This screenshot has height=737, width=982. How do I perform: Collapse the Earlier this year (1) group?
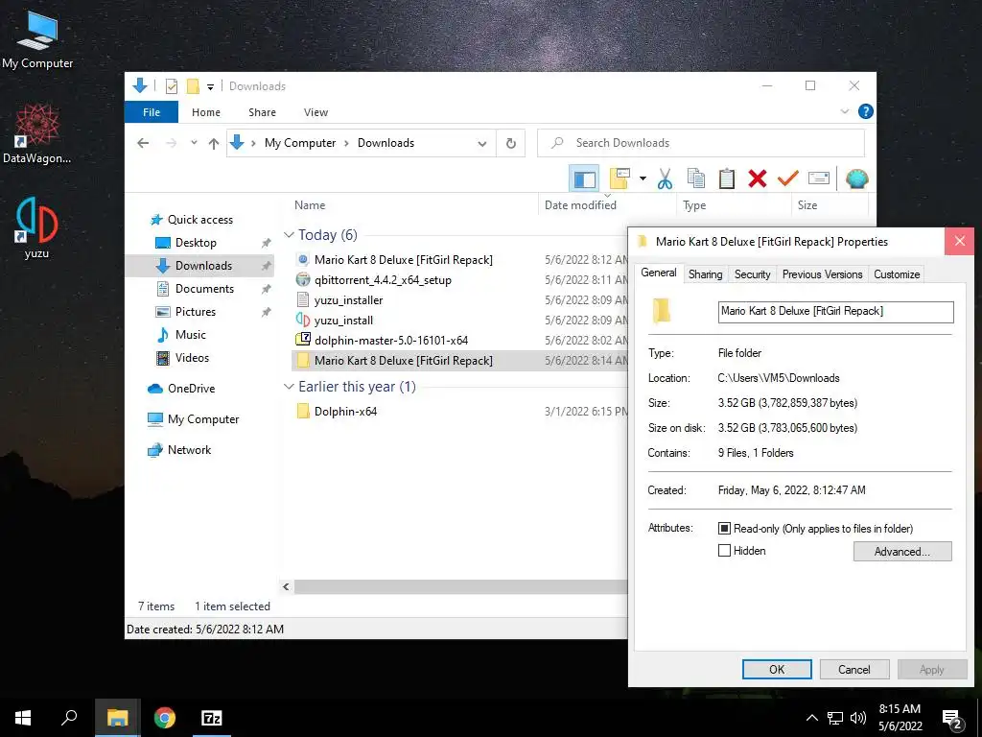[289, 387]
